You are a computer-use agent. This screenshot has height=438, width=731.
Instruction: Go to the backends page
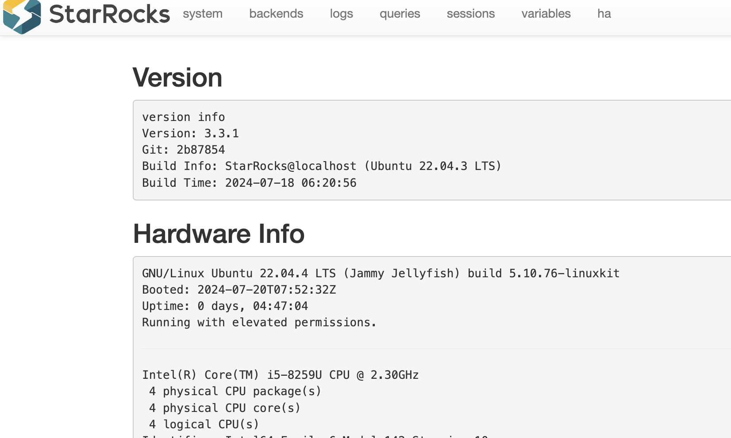click(276, 14)
